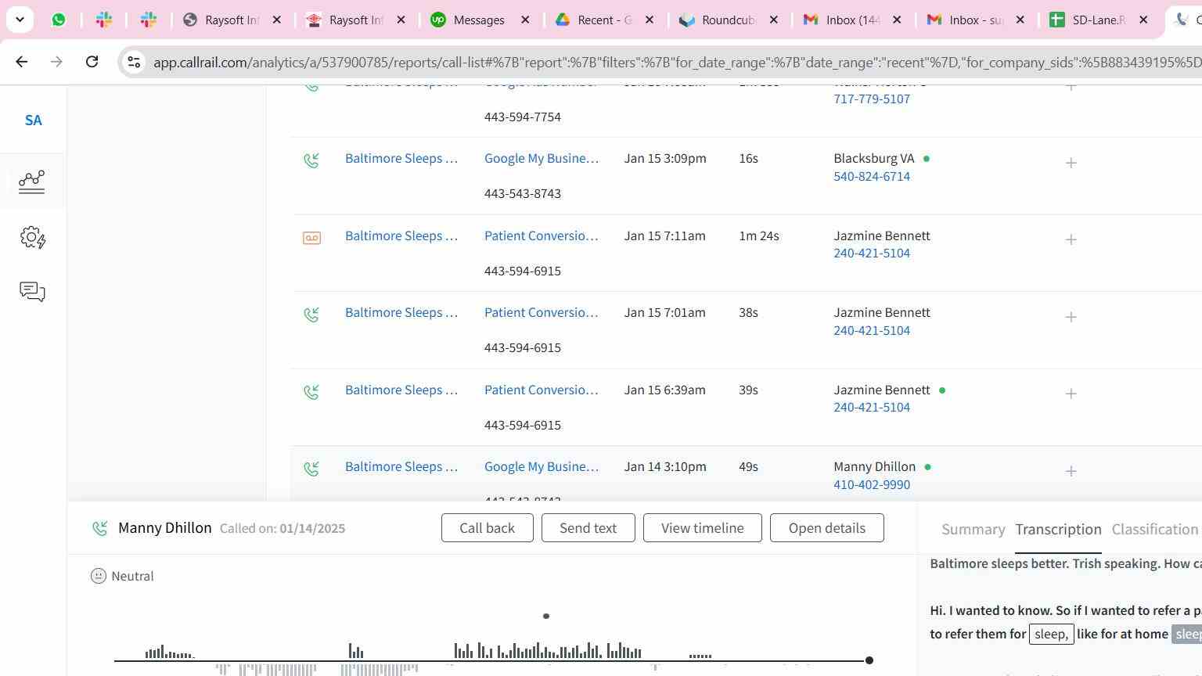Open the Analytics section in sidebar
Viewport: 1202px width, 676px height.
pyautogui.click(x=32, y=182)
